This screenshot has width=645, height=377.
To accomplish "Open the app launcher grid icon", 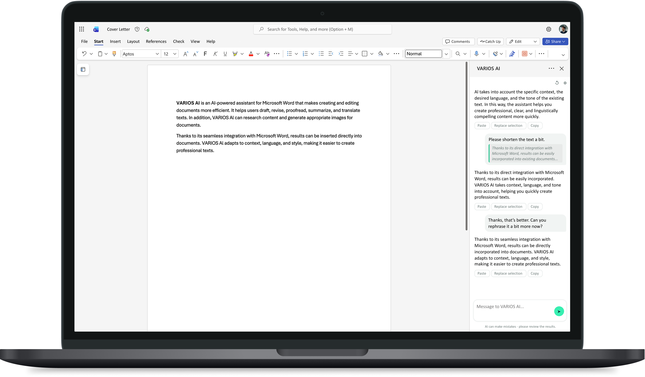I will click(x=81, y=29).
